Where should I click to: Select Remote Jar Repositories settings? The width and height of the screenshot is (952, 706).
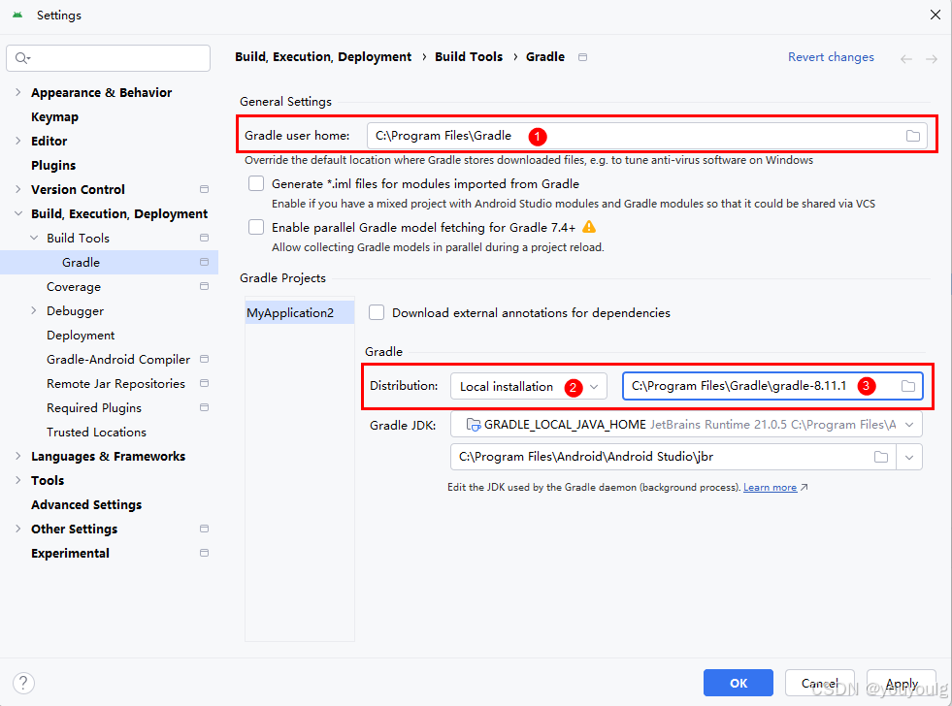tap(115, 384)
